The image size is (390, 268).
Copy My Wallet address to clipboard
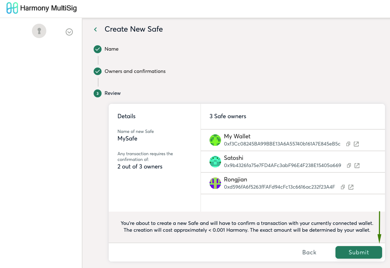point(348,144)
